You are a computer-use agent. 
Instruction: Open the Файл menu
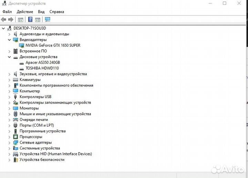click(x=7, y=12)
